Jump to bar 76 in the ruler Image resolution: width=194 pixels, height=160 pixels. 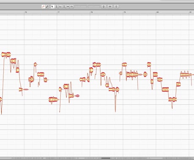pyautogui.click(x=26, y=12)
